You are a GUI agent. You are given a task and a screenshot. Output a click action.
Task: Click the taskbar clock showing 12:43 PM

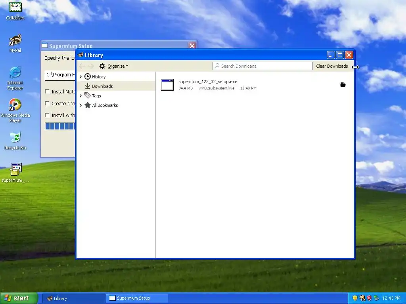pos(391,298)
